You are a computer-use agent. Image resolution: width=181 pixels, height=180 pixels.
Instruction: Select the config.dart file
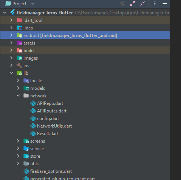(x=48, y=118)
